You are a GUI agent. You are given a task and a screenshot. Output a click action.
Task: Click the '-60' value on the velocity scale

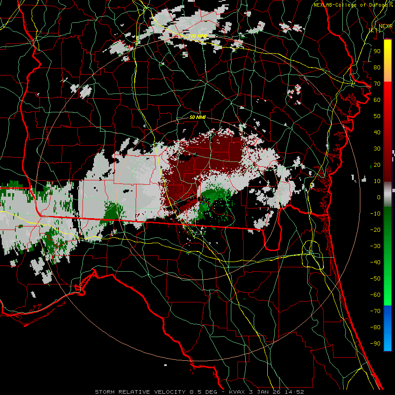(375, 295)
